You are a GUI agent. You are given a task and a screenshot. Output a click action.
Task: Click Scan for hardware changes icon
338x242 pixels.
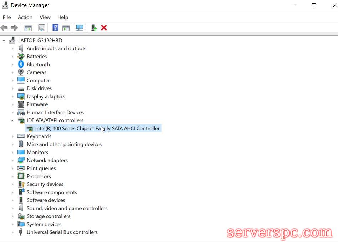pos(80,28)
